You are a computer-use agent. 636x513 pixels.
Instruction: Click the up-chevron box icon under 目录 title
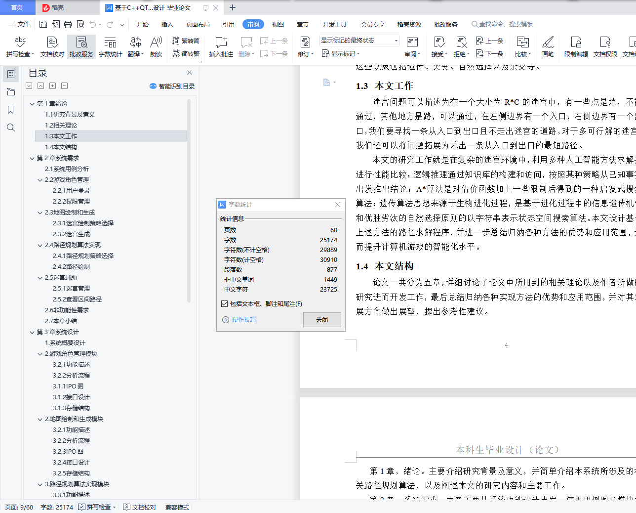pyautogui.click(x=41, y=86)
